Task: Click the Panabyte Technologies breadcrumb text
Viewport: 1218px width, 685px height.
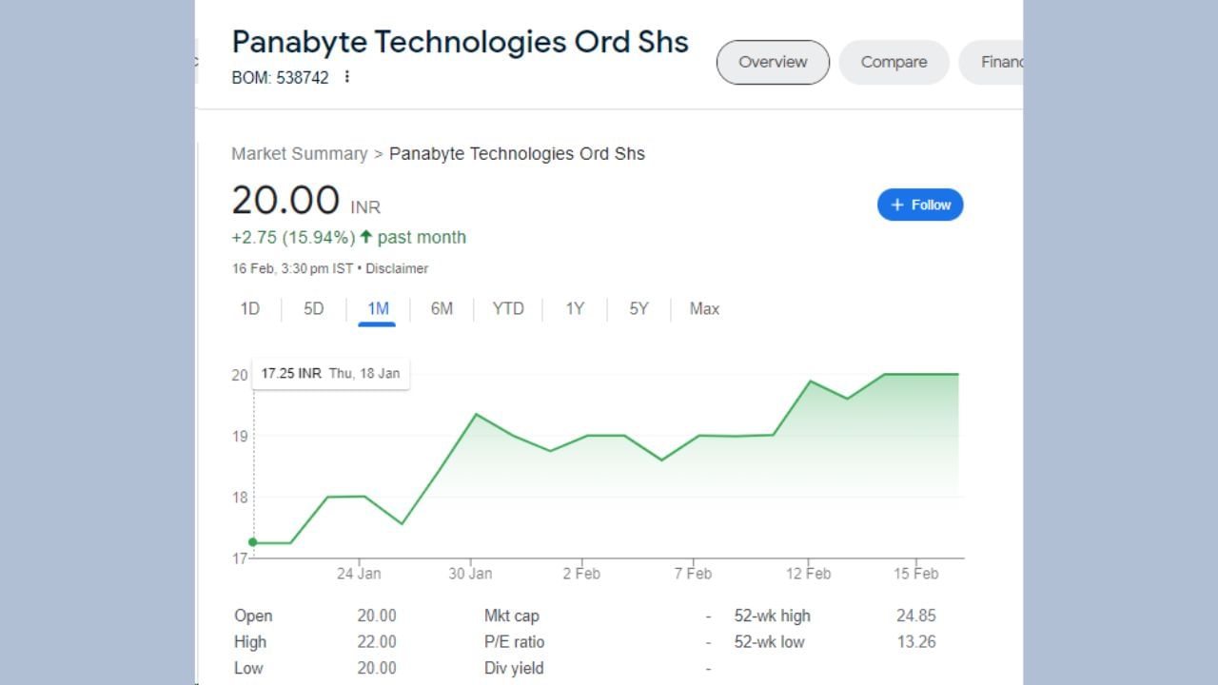Action: 517,153
